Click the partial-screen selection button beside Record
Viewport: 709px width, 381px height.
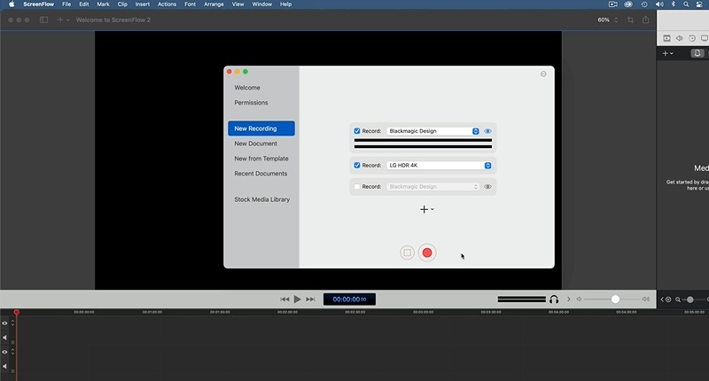click(x=407, y=253)
